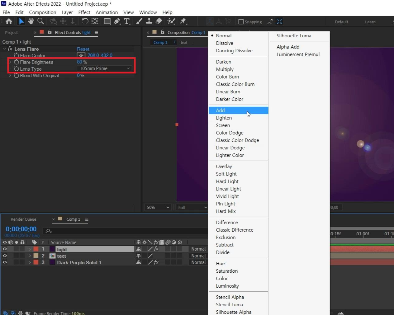Click the fx icon beside Lens Flare
The image size is (394, 315).
10,49
